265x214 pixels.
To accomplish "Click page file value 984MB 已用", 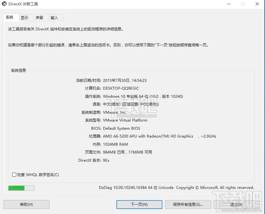I will coord(114,152).
